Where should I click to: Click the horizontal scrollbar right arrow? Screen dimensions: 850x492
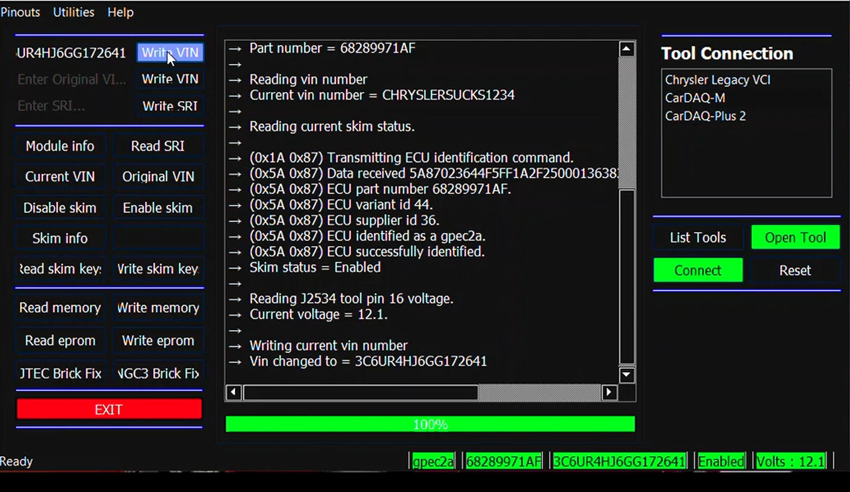tap(609, 392)
